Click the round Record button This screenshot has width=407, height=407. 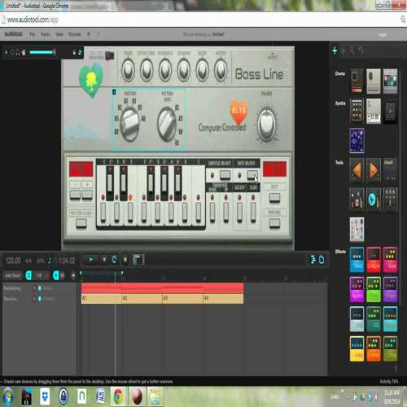pos(125,260)
